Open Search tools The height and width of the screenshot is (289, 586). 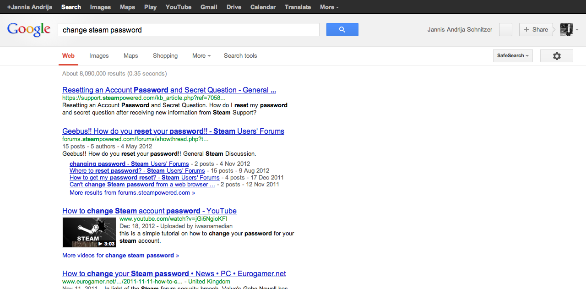[x=240, y=56]
